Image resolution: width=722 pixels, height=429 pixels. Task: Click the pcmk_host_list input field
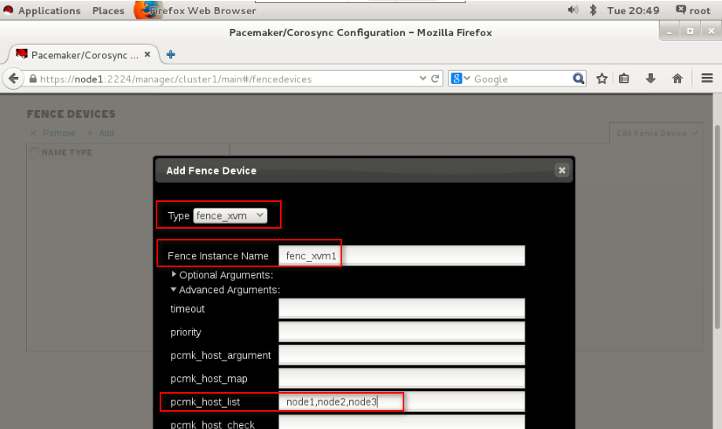(402, 401)
